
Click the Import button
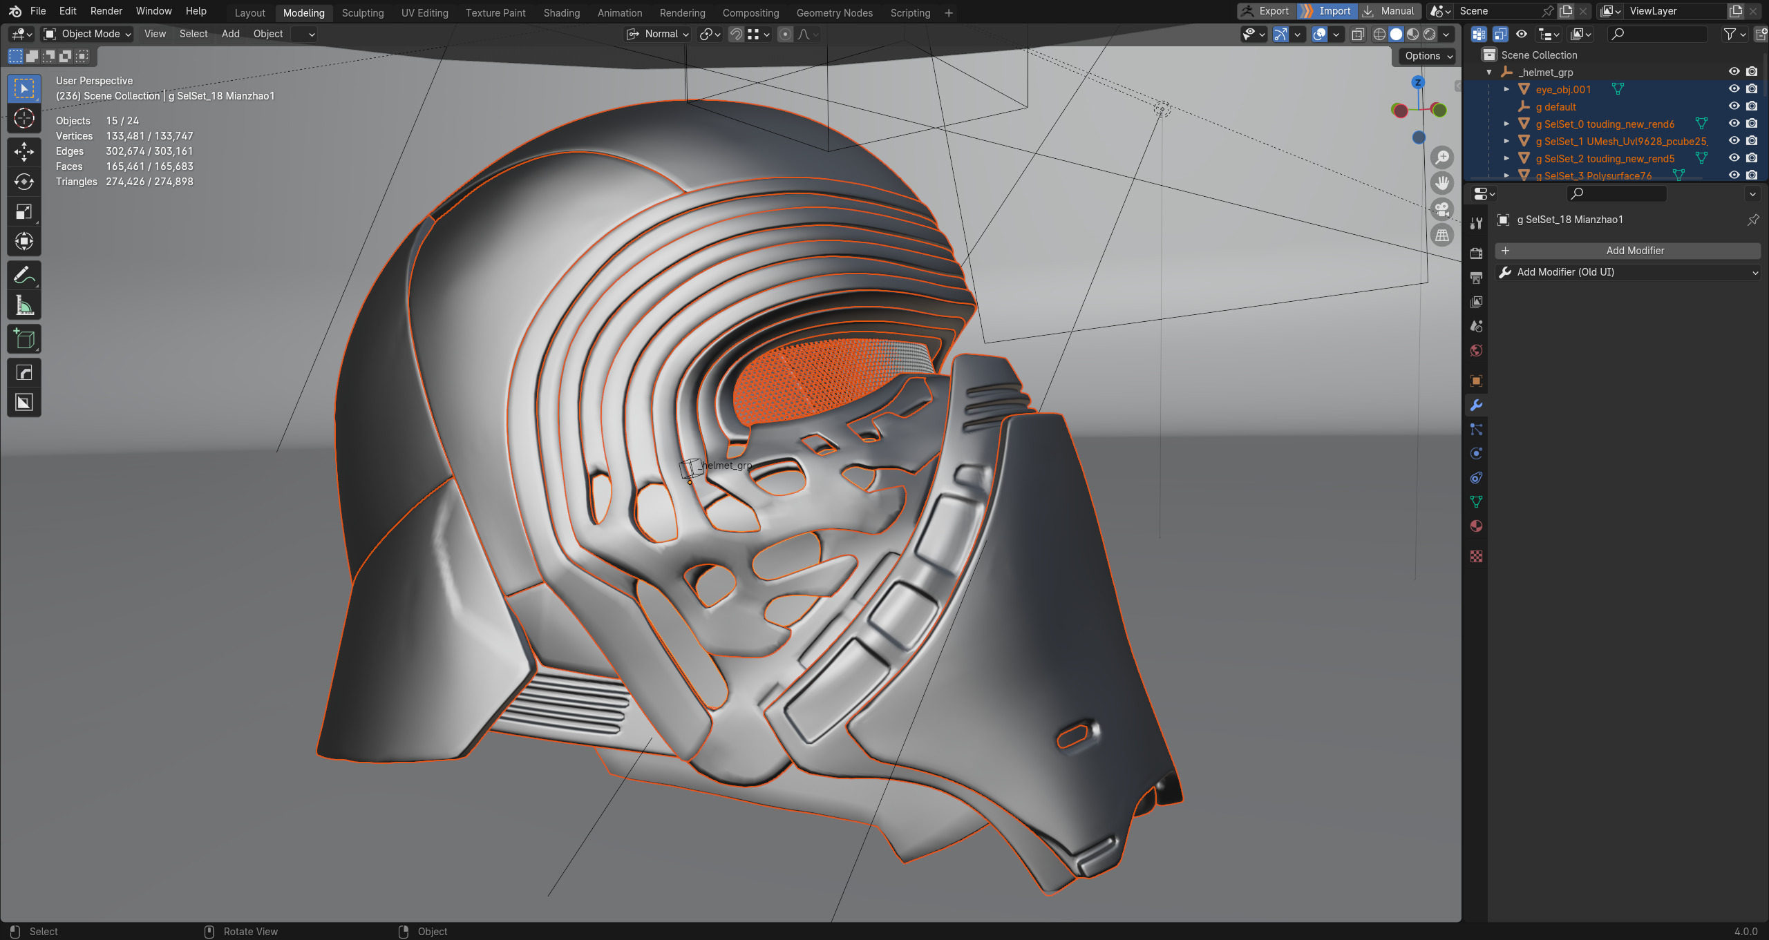coord(1326,11)
